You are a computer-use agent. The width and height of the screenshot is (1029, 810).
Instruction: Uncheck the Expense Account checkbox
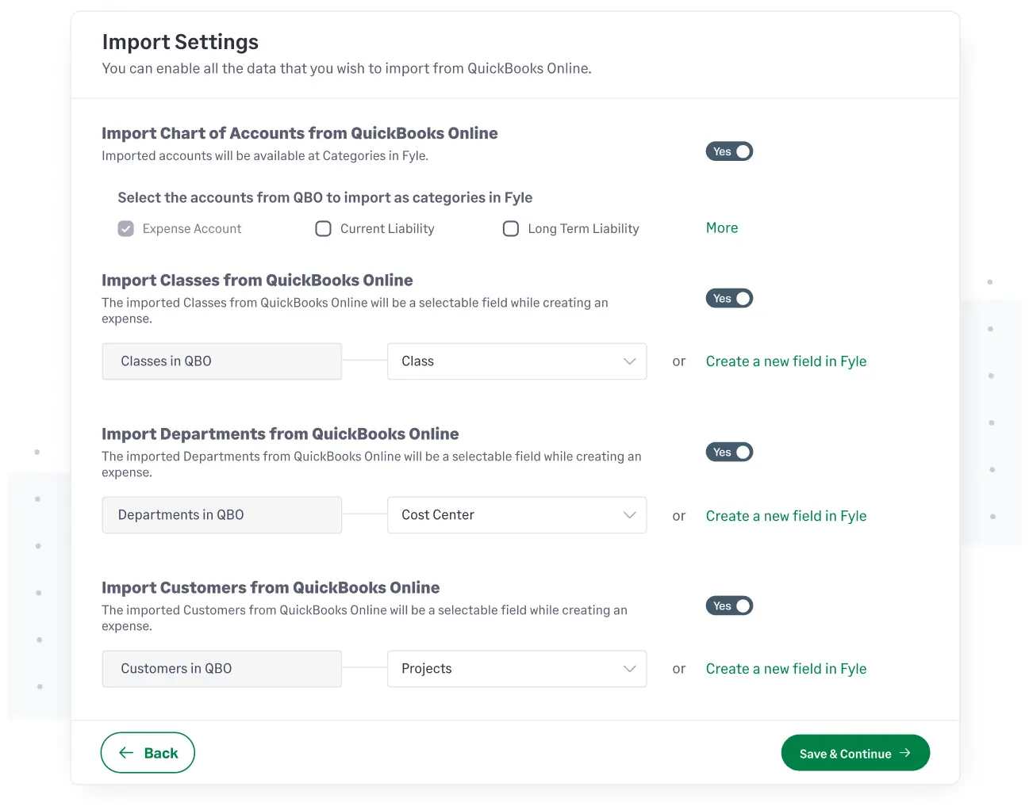coord(126,229)
